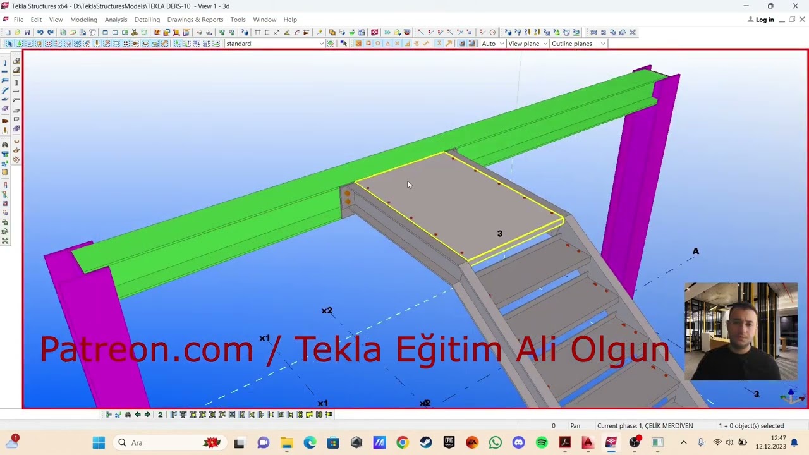Click the scissors clip plane icon
Screen dimensions: 809x455
134,32
